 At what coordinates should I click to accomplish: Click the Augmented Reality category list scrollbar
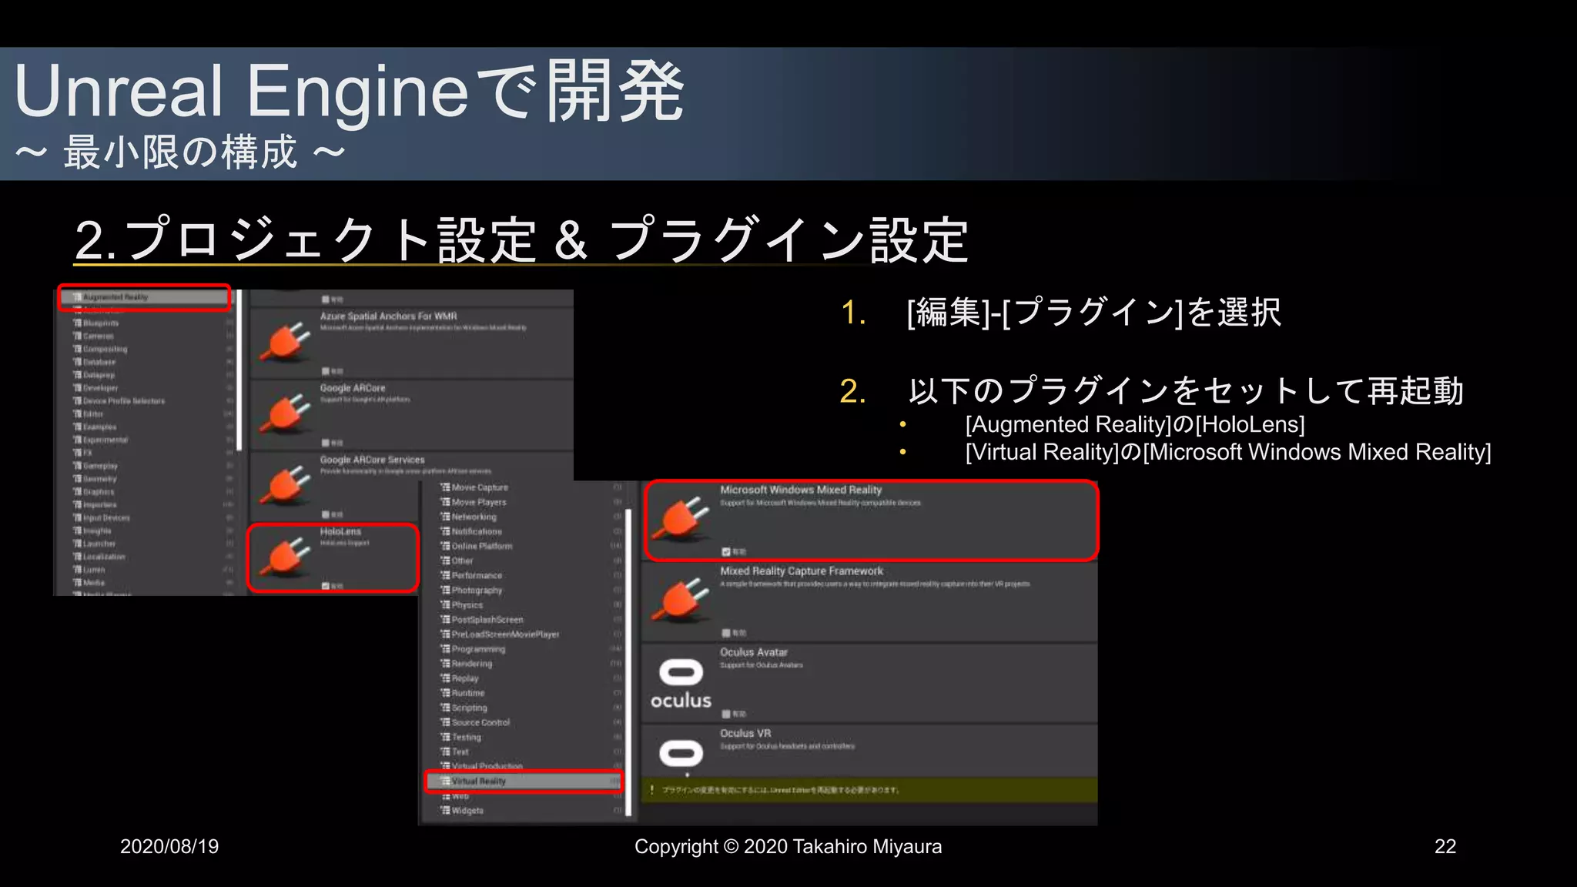tap(239, 370)
